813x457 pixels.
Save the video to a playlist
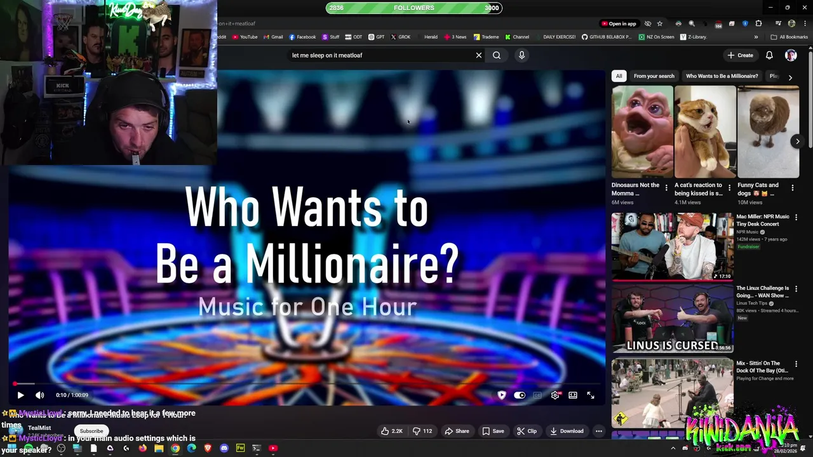493,431
